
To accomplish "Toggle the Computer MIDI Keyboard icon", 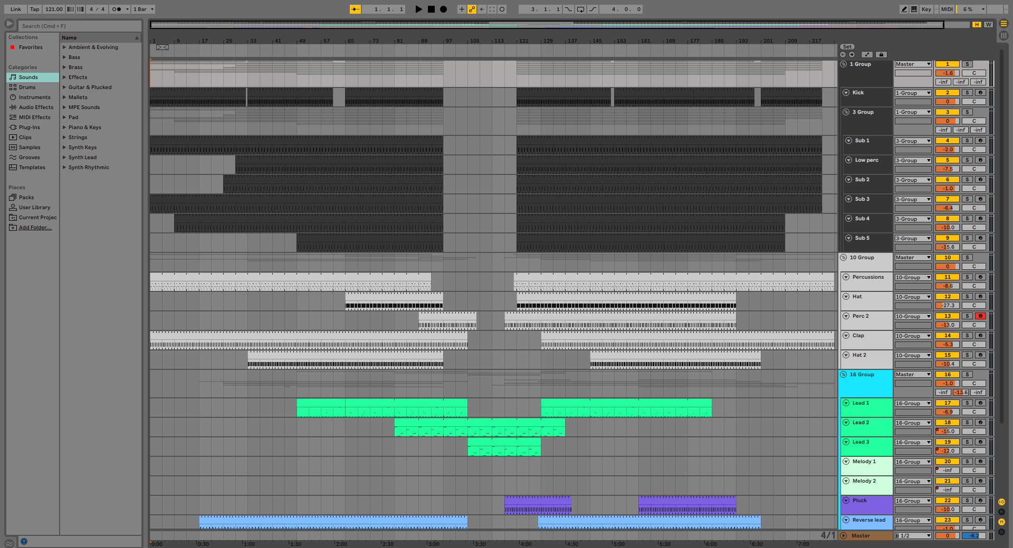I will [914, 9].
